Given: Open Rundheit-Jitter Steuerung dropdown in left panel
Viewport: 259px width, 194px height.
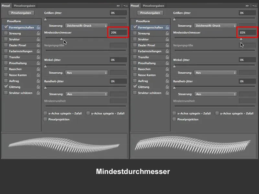Looking at the screenshot, I should pos(86,94).
